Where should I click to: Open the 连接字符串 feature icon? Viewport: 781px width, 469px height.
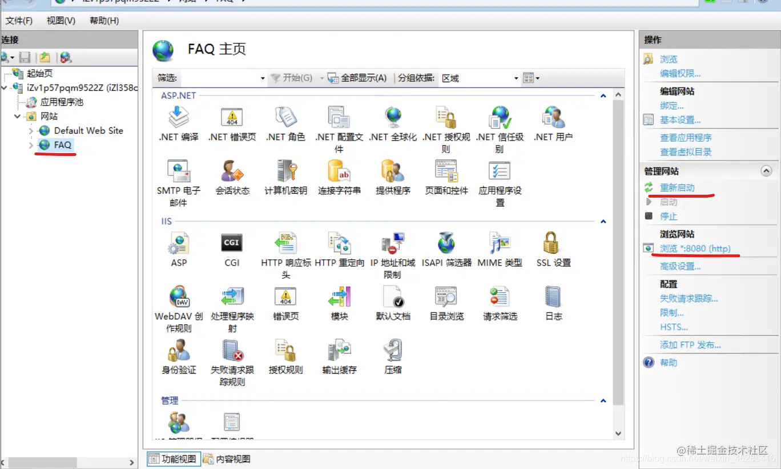coord(339,171)
